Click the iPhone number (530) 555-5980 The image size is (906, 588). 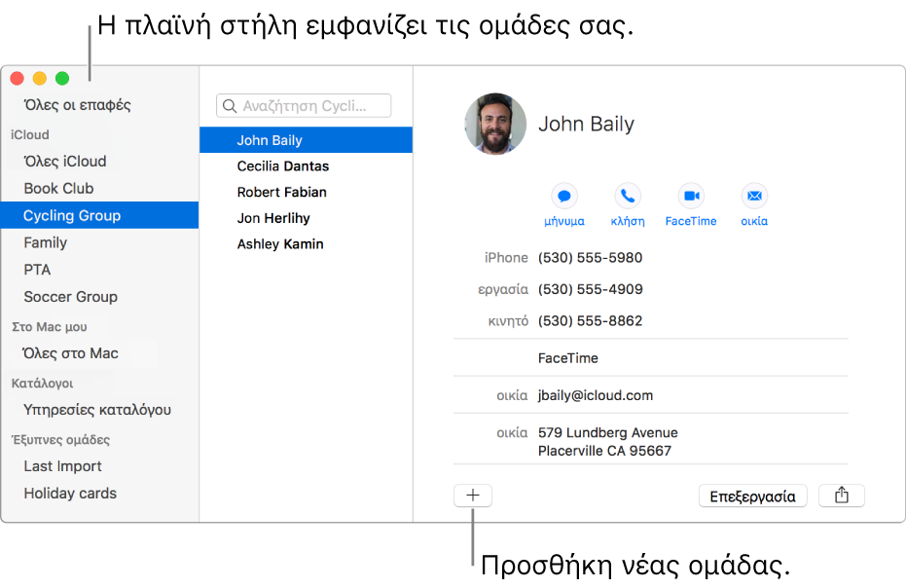[x=591, y=258]
